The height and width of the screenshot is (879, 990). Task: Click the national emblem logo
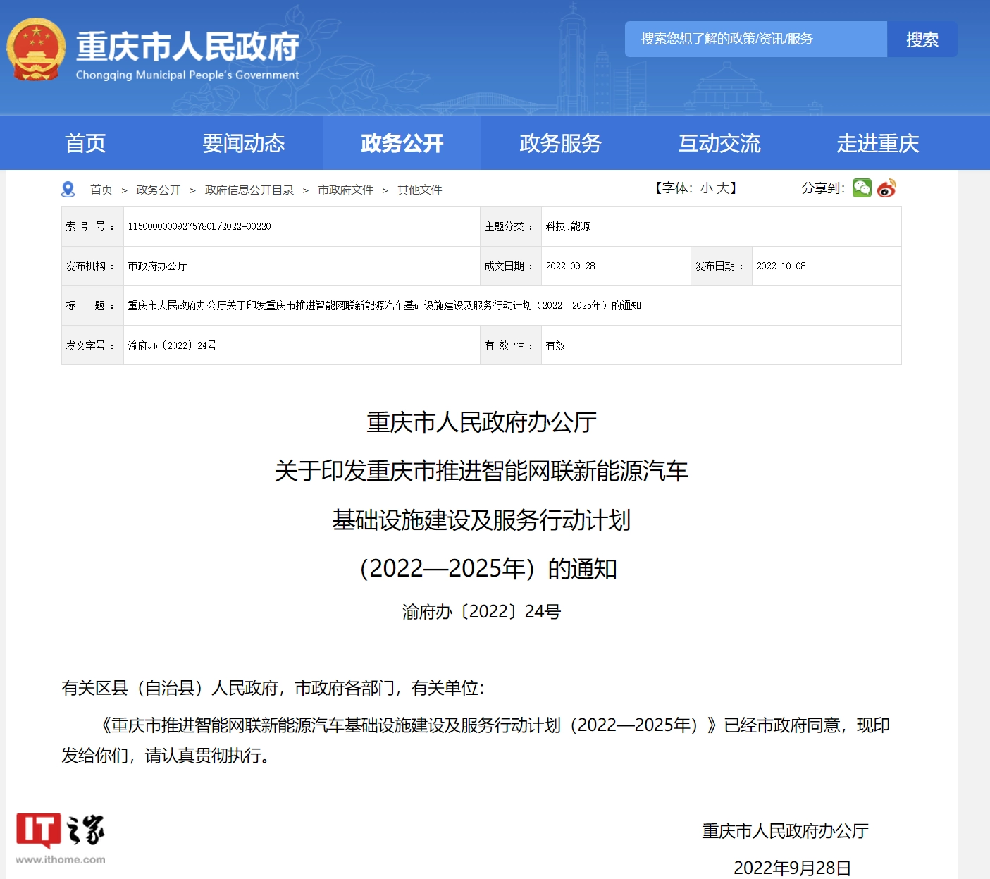(36, 50)
